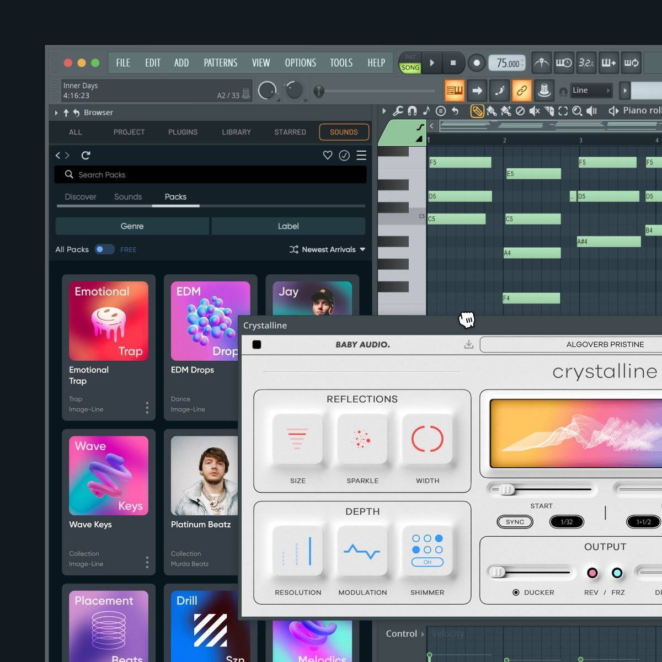662x662 pixels.
Task: Adjust the START slider handle in Crystalline
Action: [x=506, y=489]
